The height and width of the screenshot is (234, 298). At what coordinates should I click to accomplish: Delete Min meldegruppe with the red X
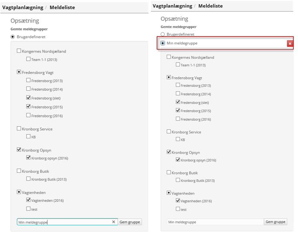tap(290, 43)
